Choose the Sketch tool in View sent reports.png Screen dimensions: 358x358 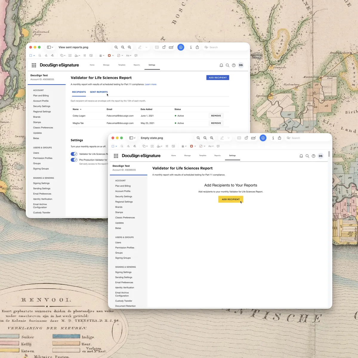click(x=46, y=55)
